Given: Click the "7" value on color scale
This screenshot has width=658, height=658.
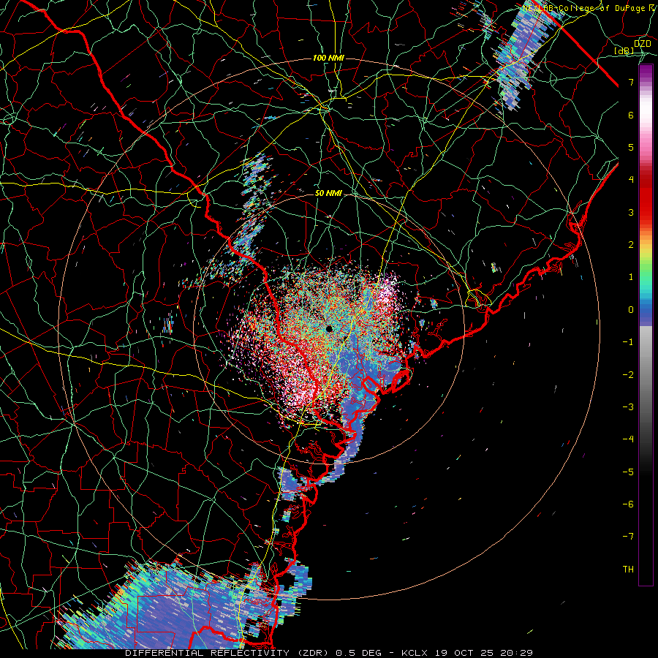Looking at the screenshot, I should (631, 82).
